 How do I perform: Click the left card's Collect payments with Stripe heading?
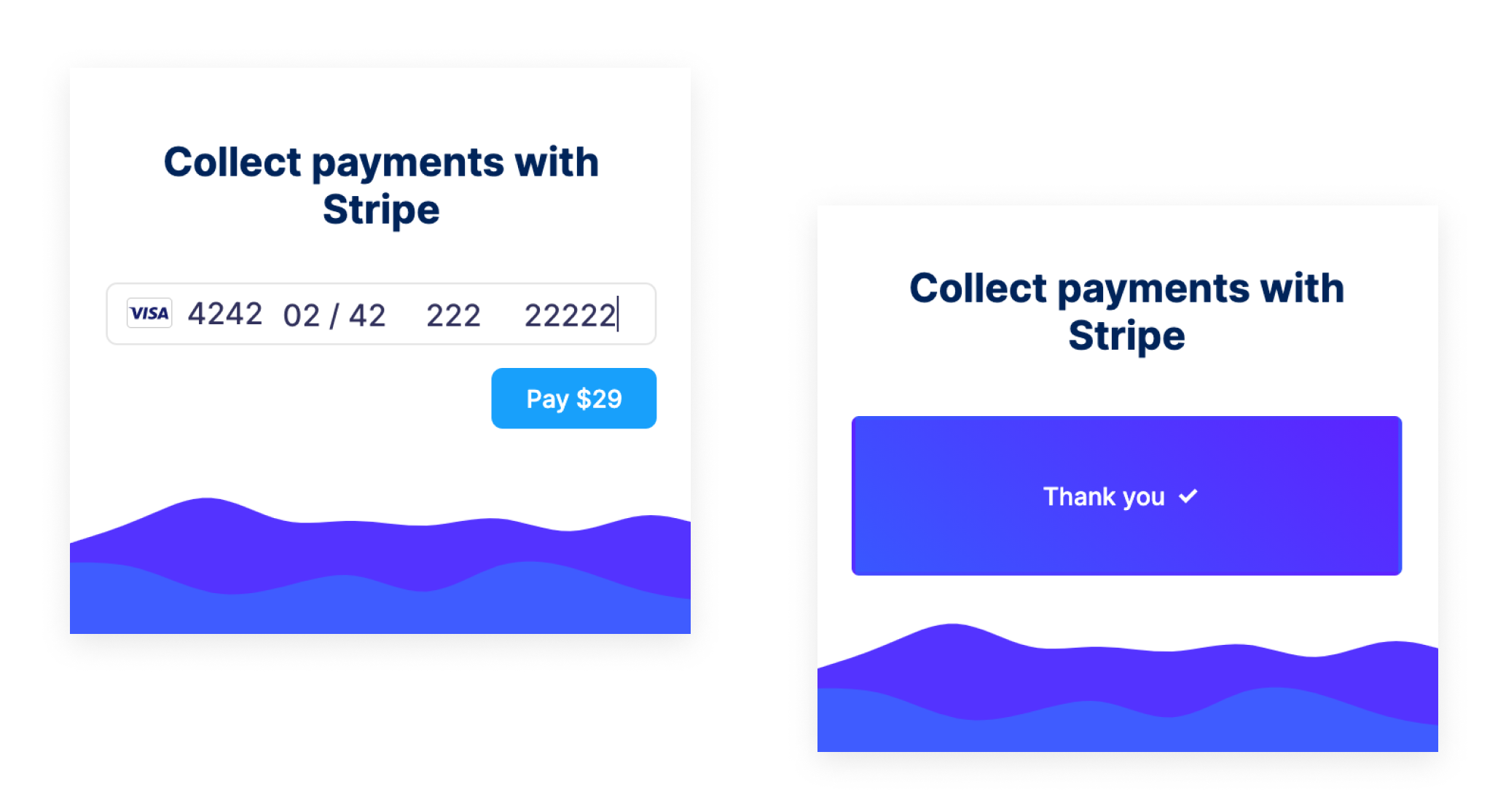(381, 184)
